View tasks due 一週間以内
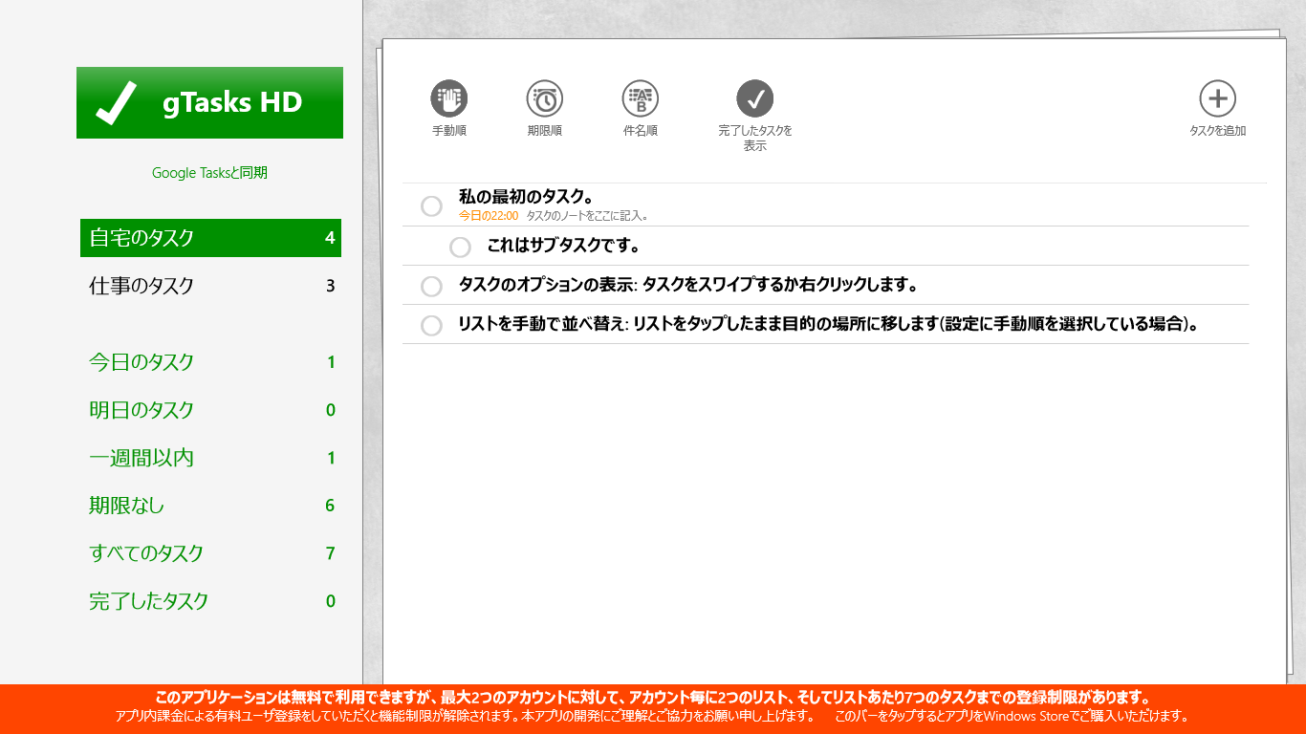This screenshot has width=1306, height=734. tap(210, 458)
